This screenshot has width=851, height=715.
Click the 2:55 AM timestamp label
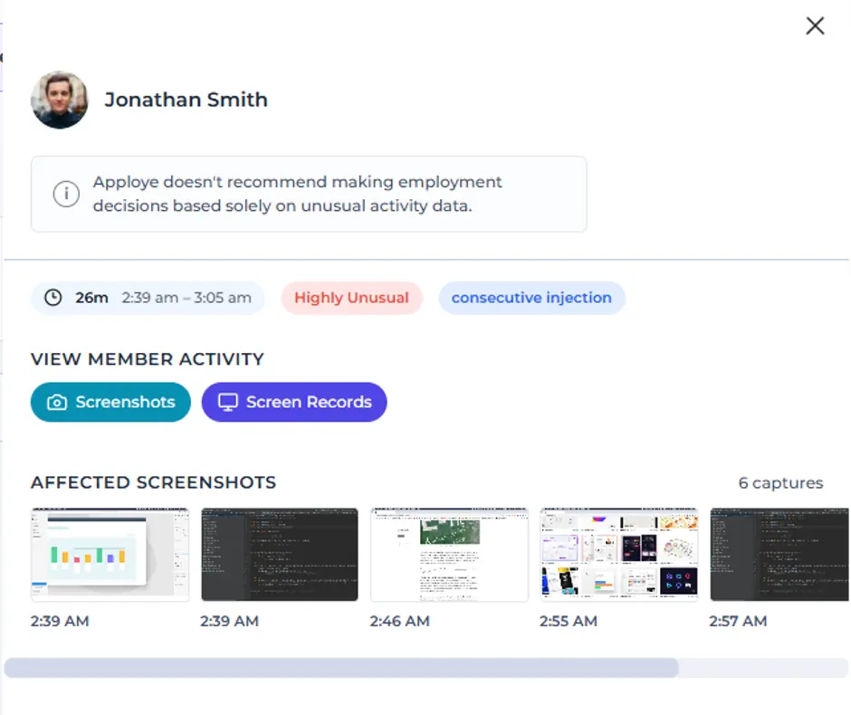(x=569, y=621)
